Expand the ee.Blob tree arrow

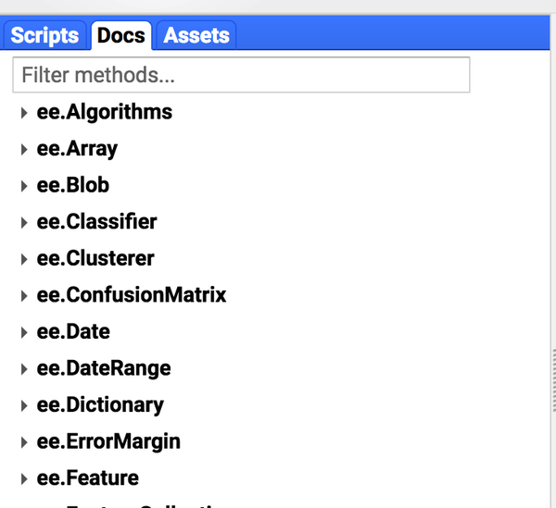click(24, 186)
